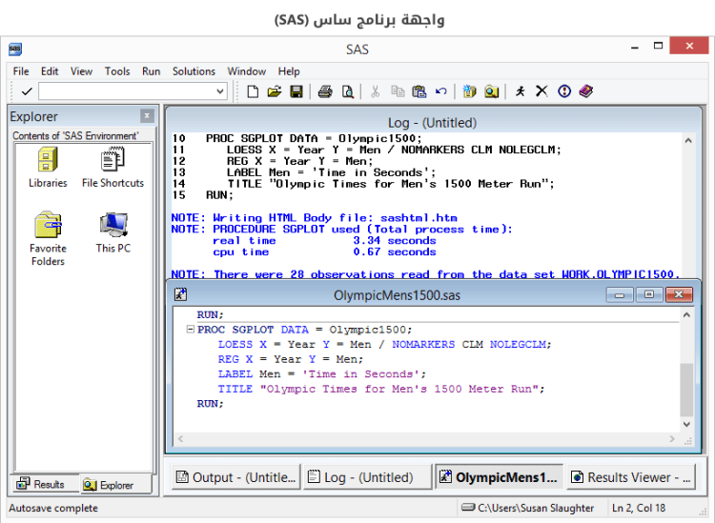Click the TITLE statement line in editor
715x523 pixels.
click(381, 389)
